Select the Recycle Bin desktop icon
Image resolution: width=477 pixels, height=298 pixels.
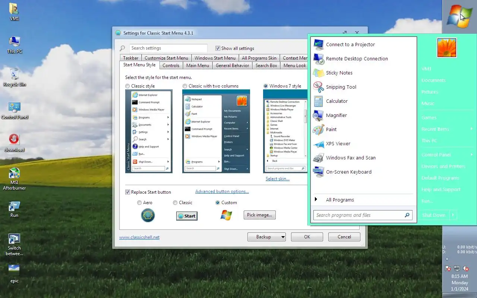pos(14,77)
